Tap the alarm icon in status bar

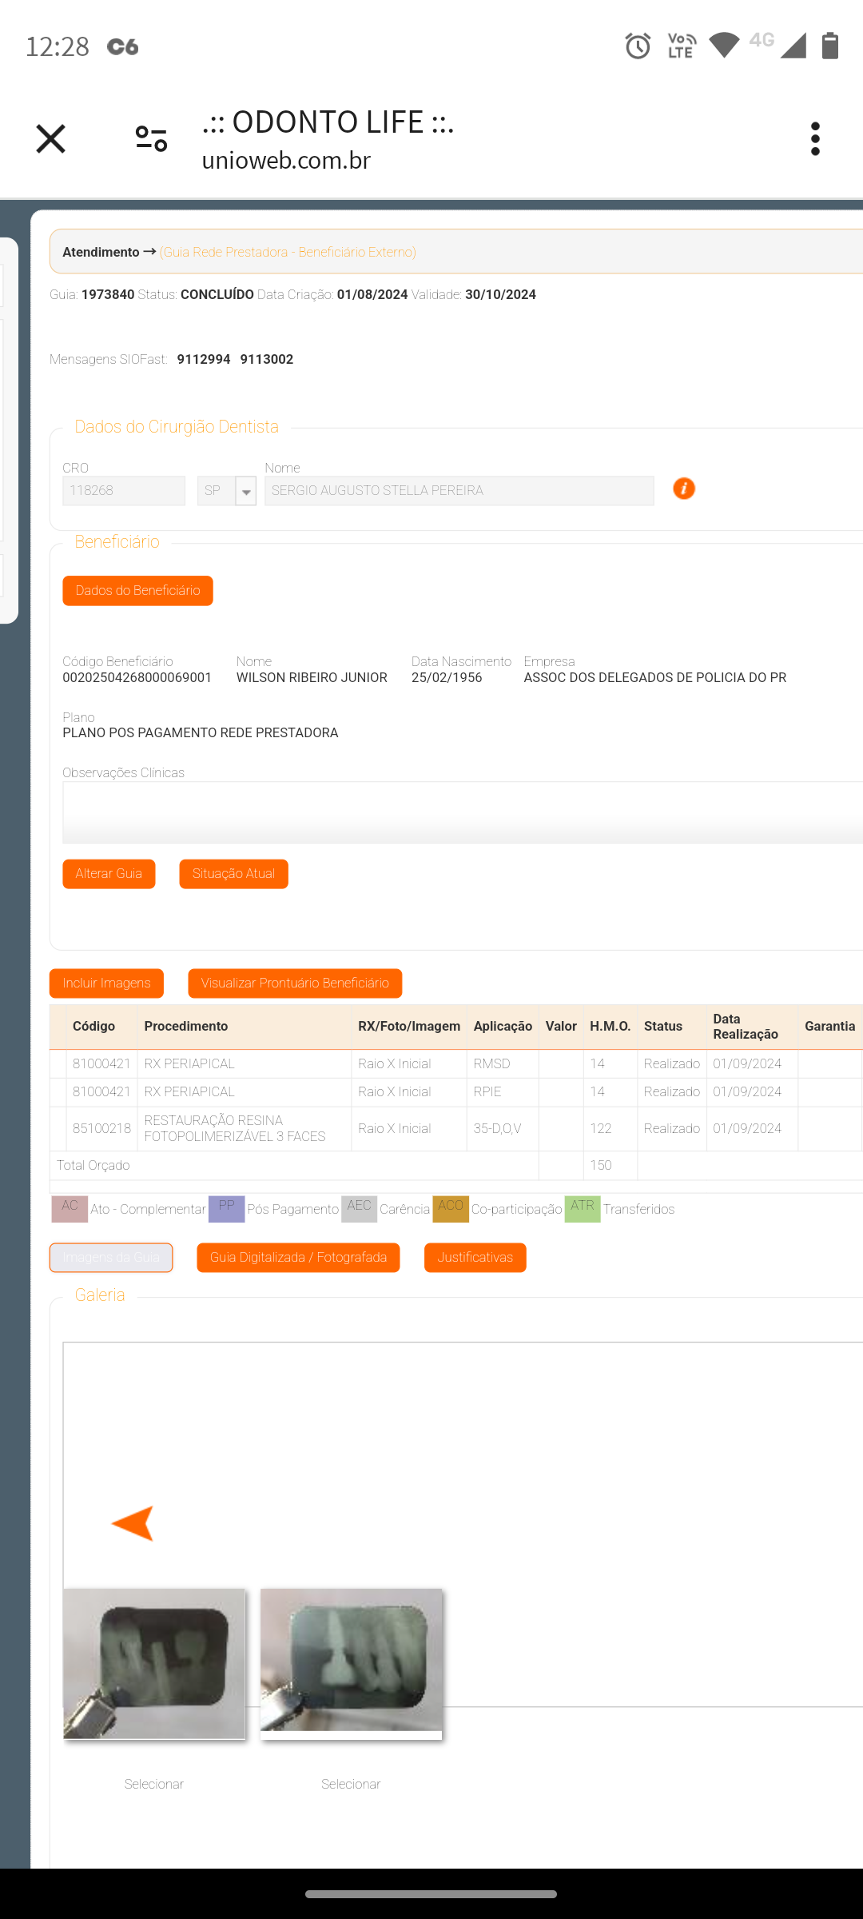(x=637, y=46)
